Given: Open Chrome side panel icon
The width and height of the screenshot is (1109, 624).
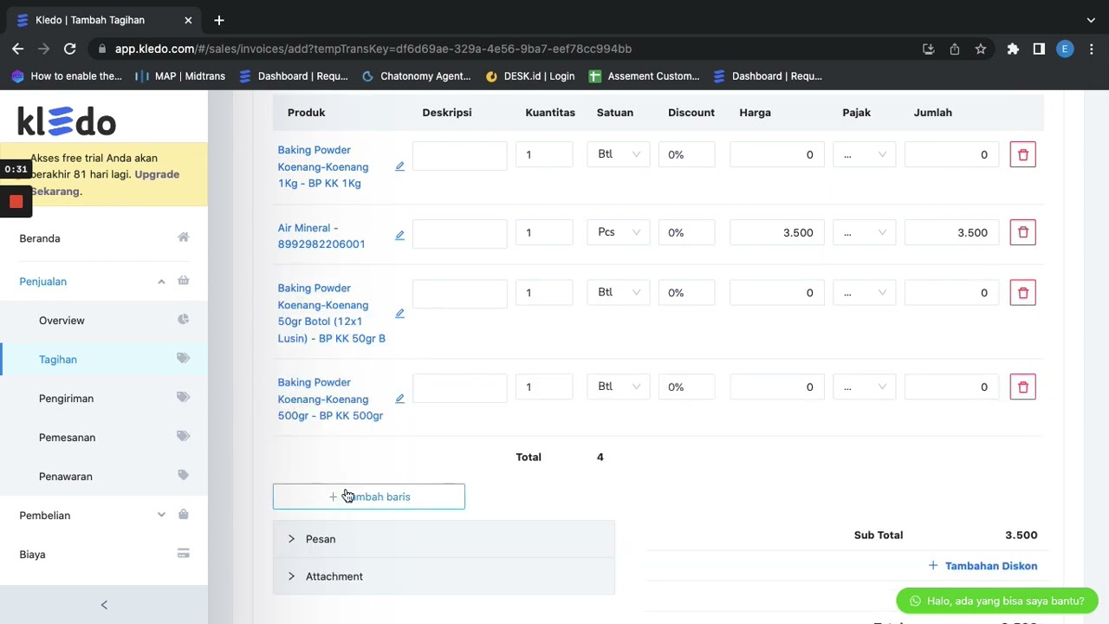Looking at the screenshot, I should [1039, 49].
